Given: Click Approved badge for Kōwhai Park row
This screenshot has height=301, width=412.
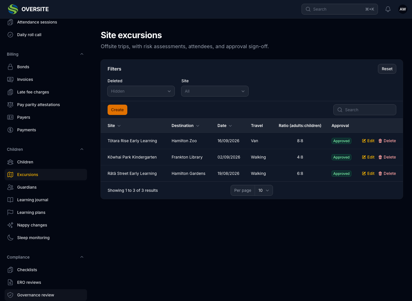Looking at the screenshot, I should coord(341,157).
